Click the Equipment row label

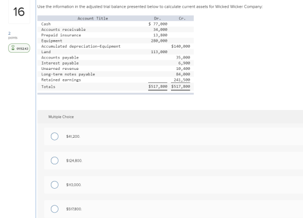pos(51,41)
